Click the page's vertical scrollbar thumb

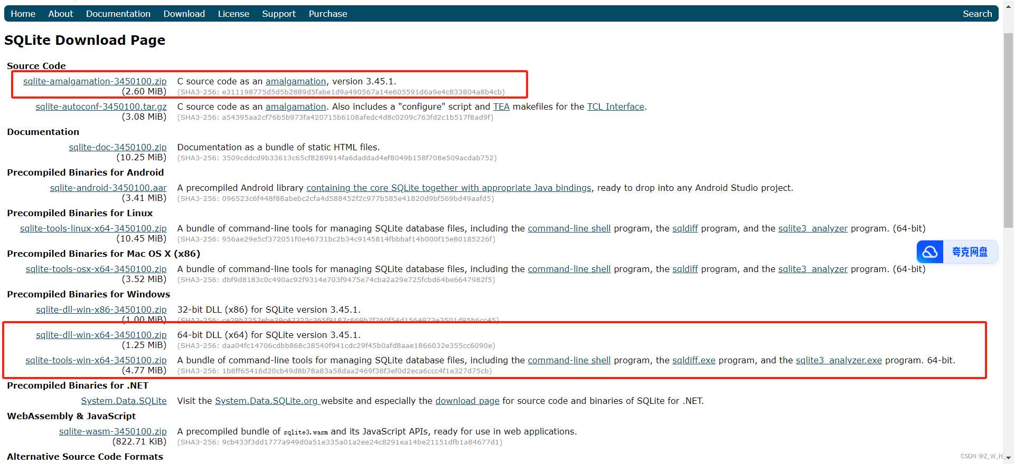[1008, 130]
